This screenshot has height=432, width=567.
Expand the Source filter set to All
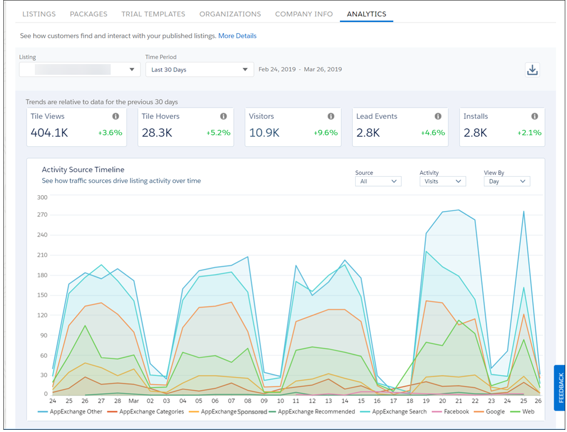pyautogui.click(x=378, y=182)
